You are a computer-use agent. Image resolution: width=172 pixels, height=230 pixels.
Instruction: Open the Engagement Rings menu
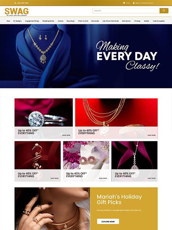coord(32,21)
